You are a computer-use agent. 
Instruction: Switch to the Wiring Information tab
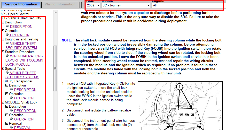60,4
